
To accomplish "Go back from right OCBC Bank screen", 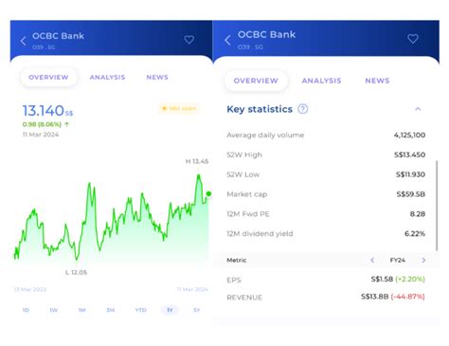I will tap(227, 40).
